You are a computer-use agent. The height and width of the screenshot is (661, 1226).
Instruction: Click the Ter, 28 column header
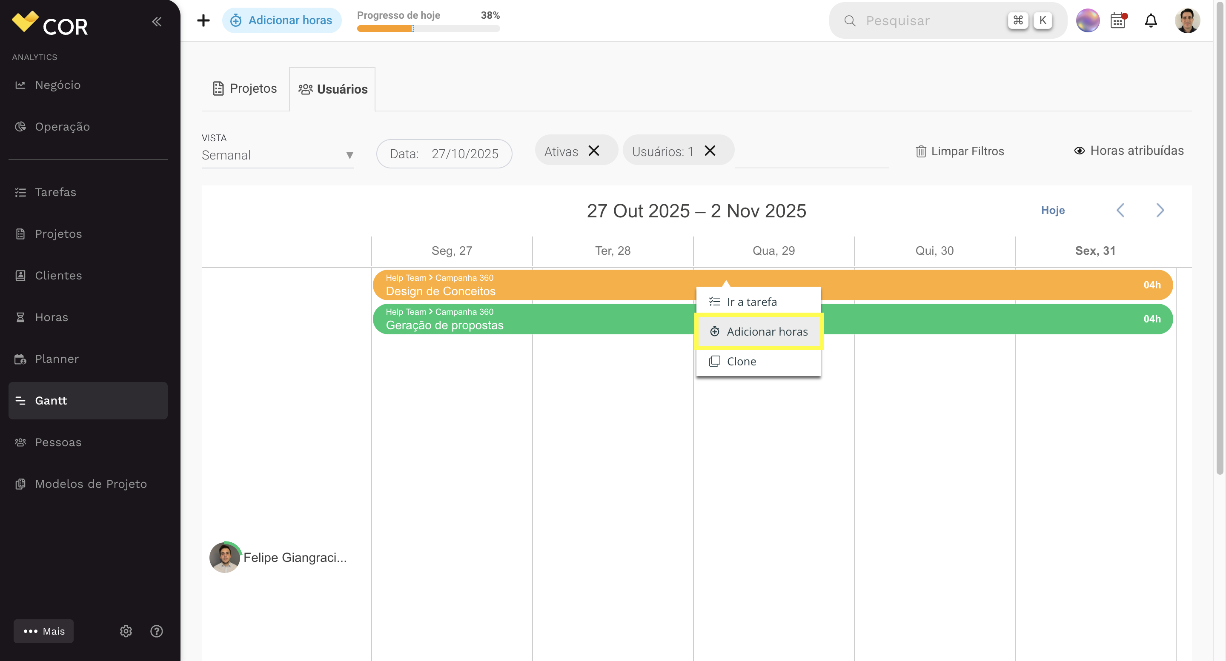pyautogui.click(x=613, y=251)
